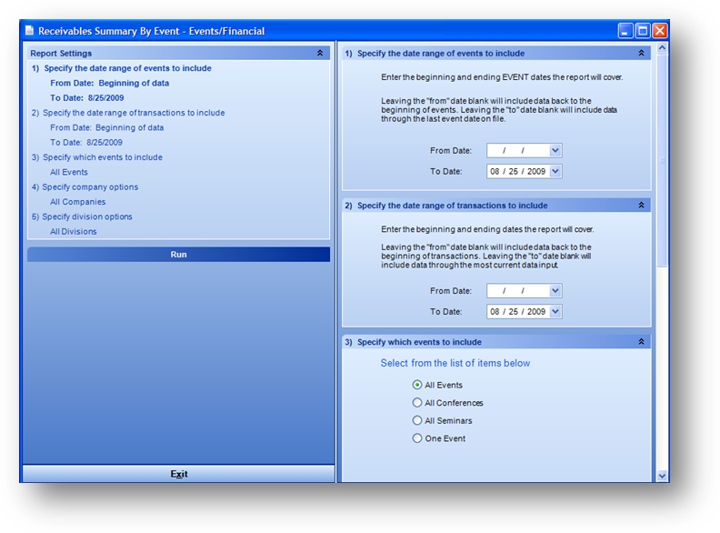Click 'All Companies' in Report Settings

[77, 202]
